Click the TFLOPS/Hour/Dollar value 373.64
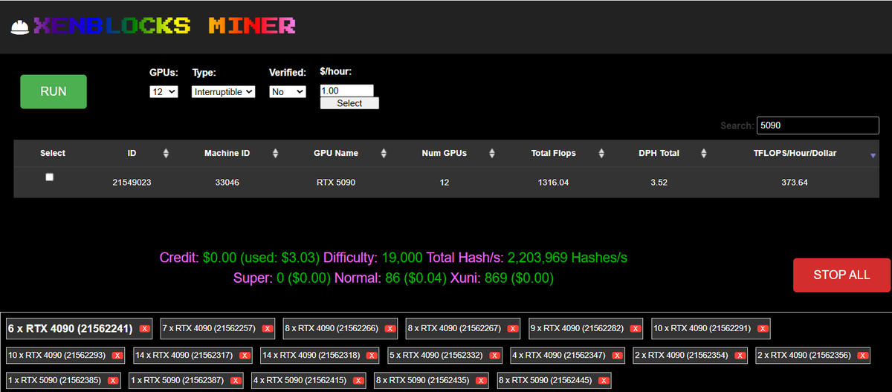 click(795, 182)
